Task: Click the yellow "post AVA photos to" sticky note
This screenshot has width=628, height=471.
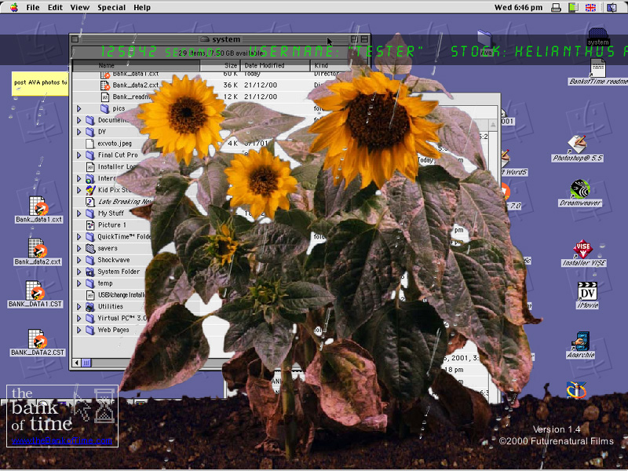Action: [x=40, y=83]
